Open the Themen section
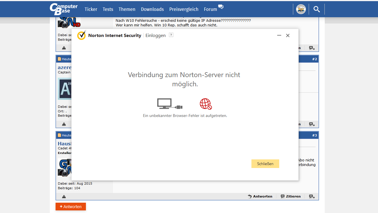 127,9
